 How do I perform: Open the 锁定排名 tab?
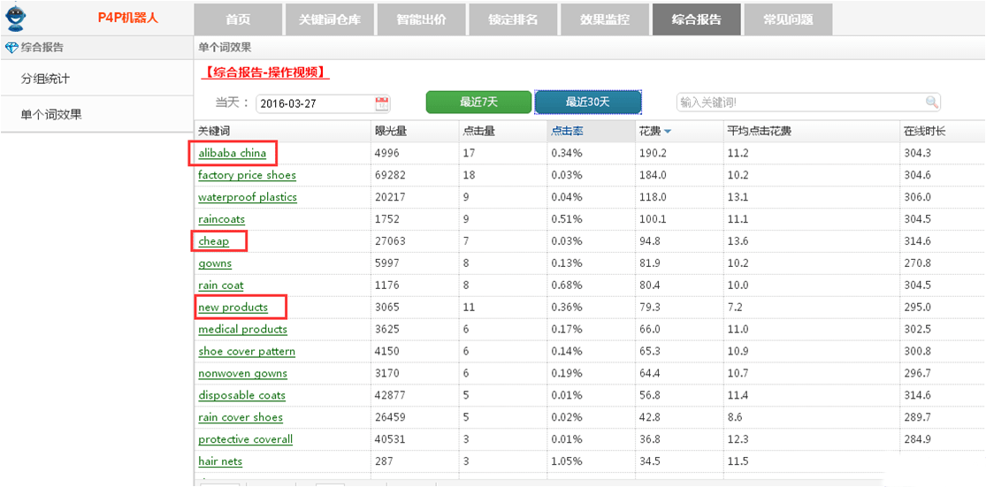(513, 19)
